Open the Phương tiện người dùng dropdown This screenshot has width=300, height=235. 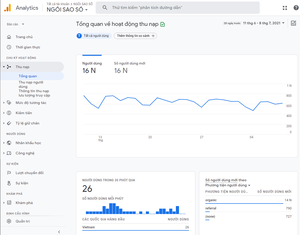point(228,185)
